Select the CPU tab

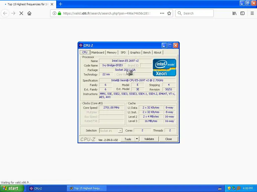(85, 52)
